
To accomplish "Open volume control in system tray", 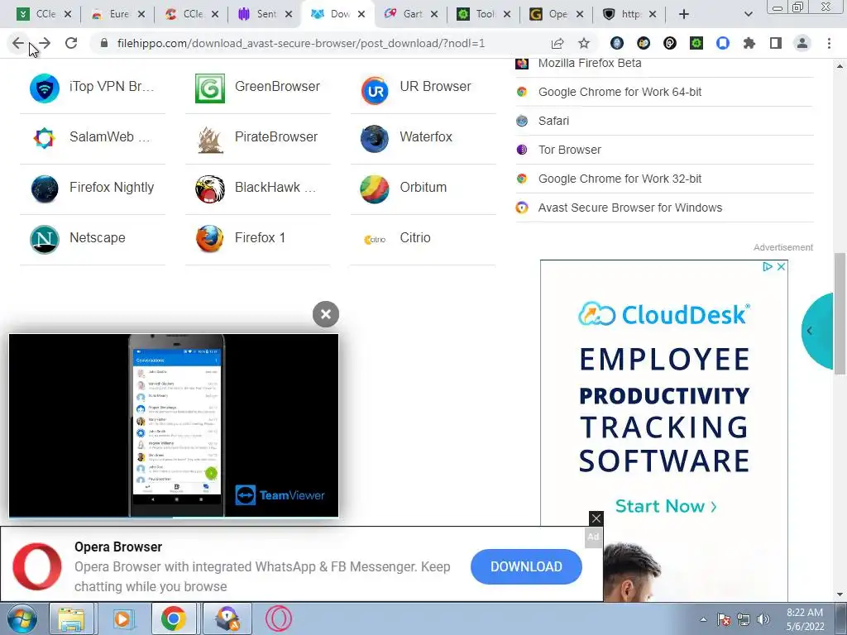I will coord(763,619).
